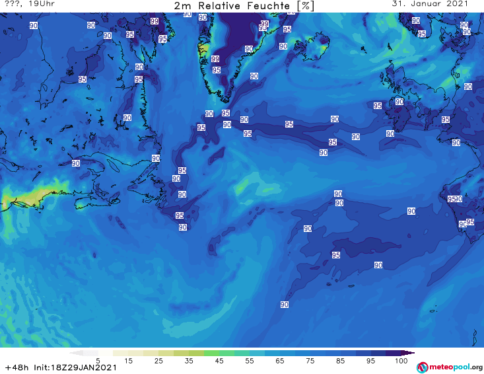The image size is (484, 374).
Task: Click the legend value '100'
Action: click(x=401, y=361)
